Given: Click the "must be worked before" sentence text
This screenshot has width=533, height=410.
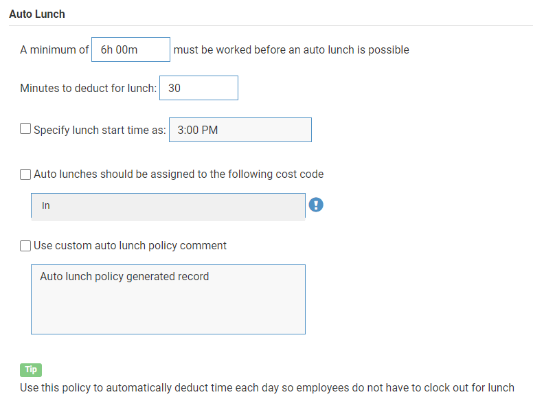Looking at the screenshot, I should tap(291, 50).
